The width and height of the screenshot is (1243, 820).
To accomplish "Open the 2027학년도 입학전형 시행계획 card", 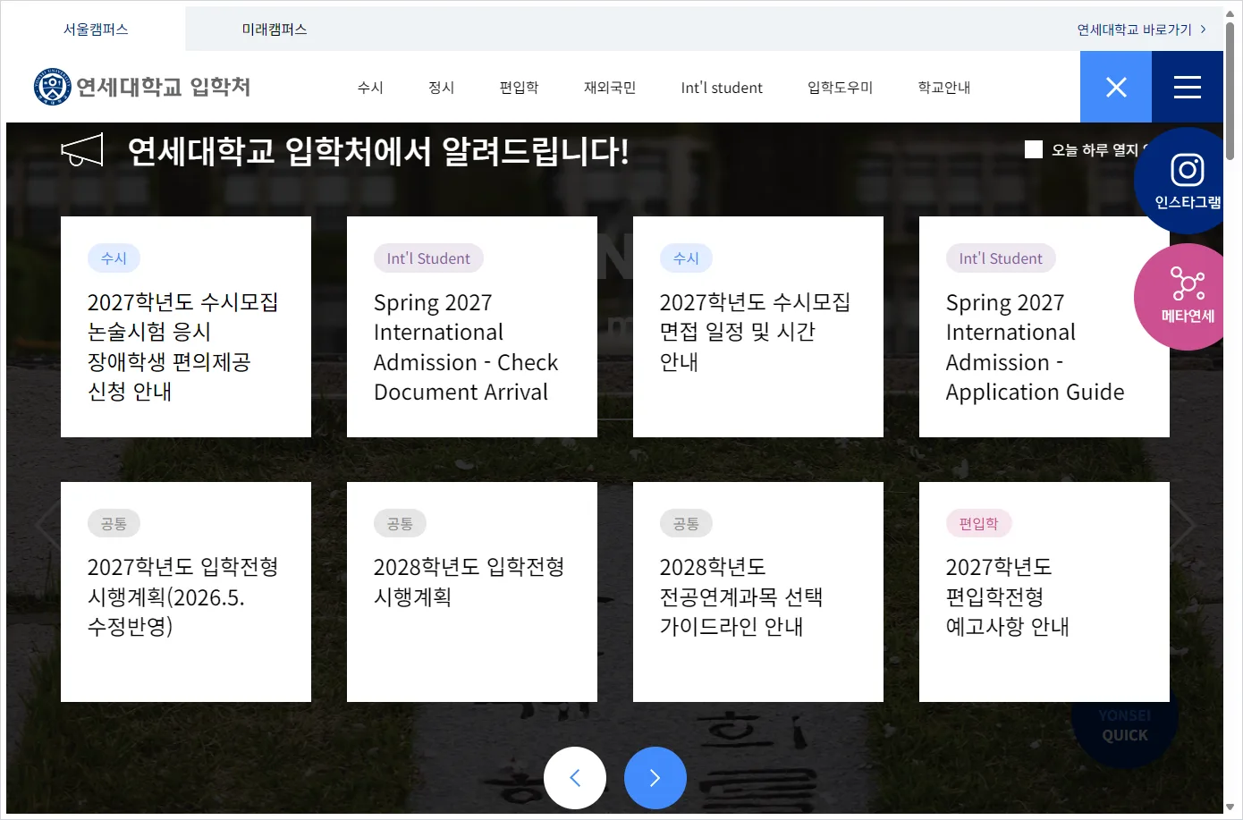I will [186, 592].
